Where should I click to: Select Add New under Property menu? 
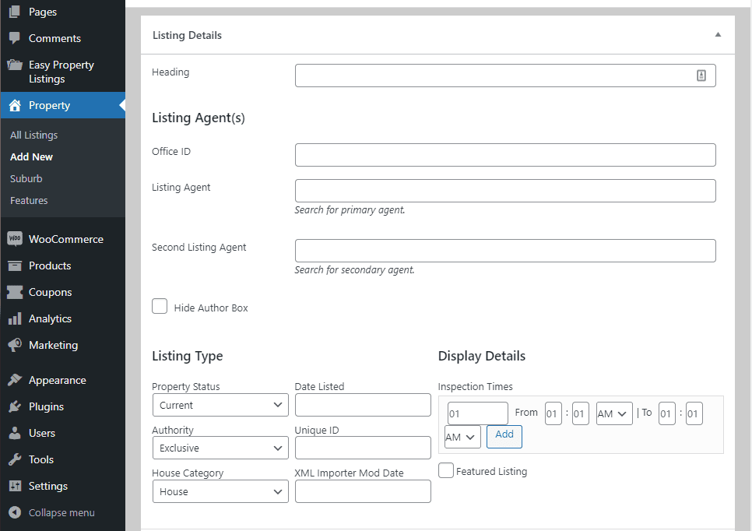(31, 156)
